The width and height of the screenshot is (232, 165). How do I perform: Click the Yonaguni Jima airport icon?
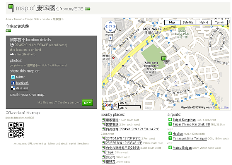click(170, 138)
